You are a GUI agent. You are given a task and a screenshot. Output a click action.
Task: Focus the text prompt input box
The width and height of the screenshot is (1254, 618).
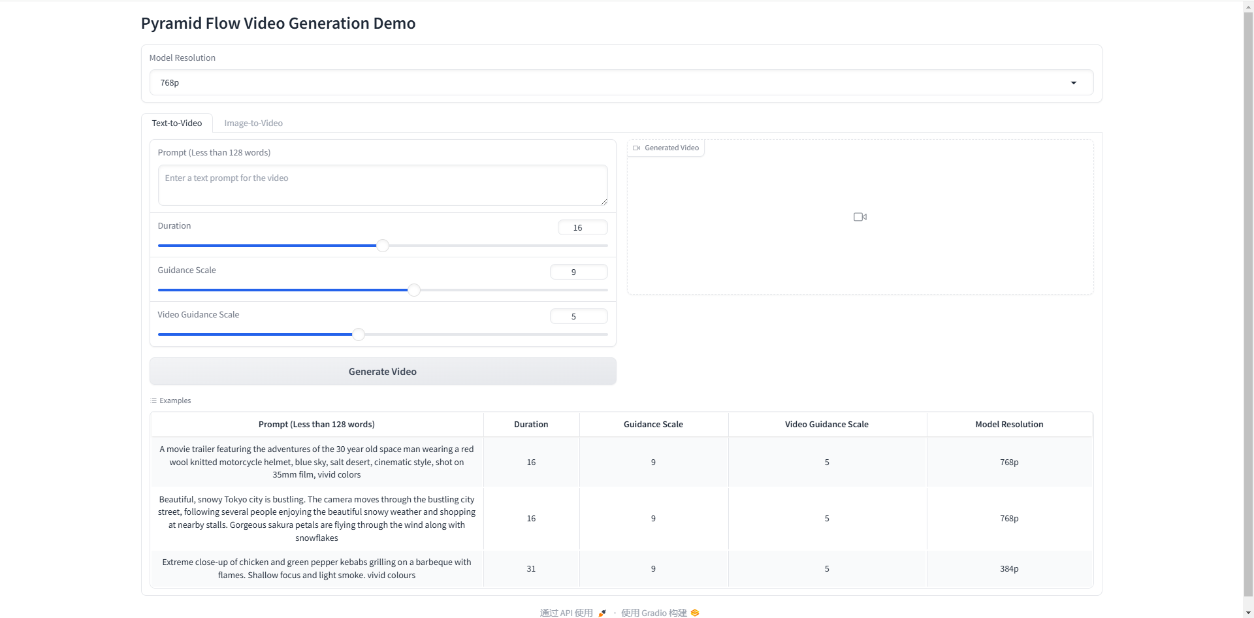(x=382, y=185)
